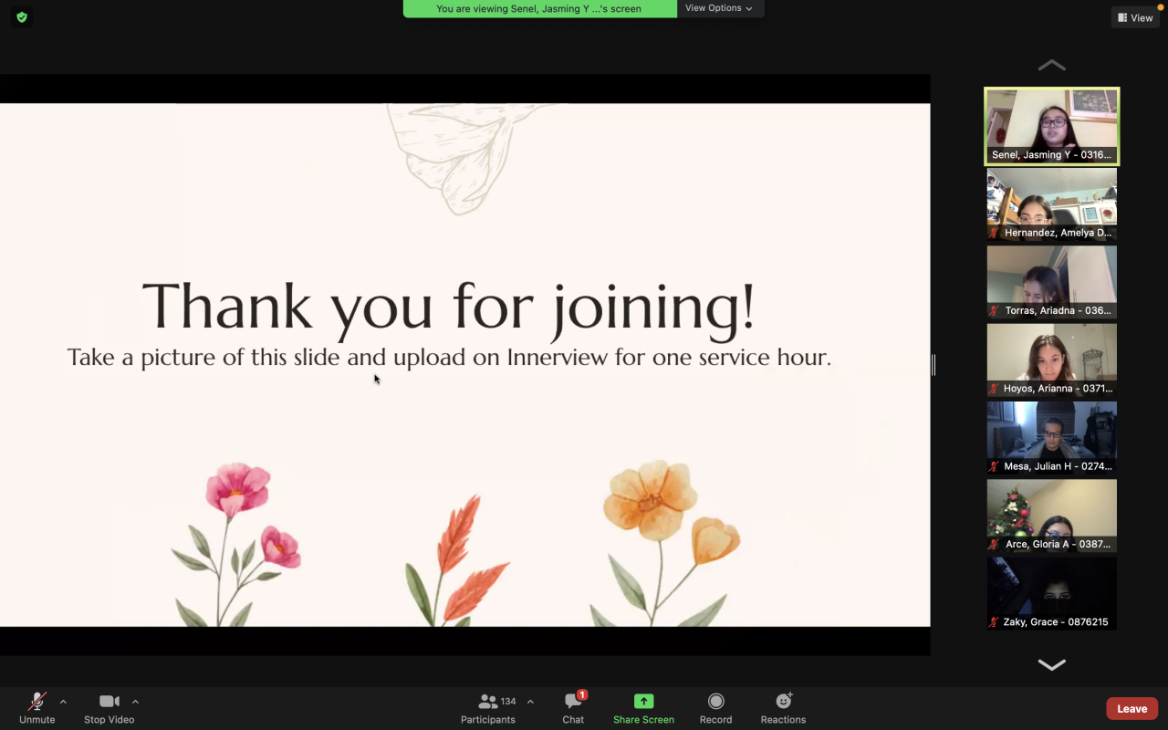Click the 'Stop Video' label text
The image size is (1168, 730).
(109, 720)
